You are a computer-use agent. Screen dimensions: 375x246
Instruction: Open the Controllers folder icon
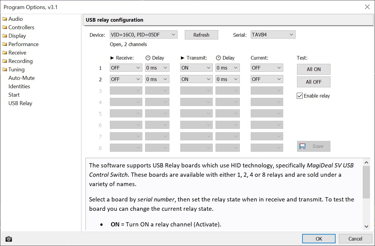5,27
